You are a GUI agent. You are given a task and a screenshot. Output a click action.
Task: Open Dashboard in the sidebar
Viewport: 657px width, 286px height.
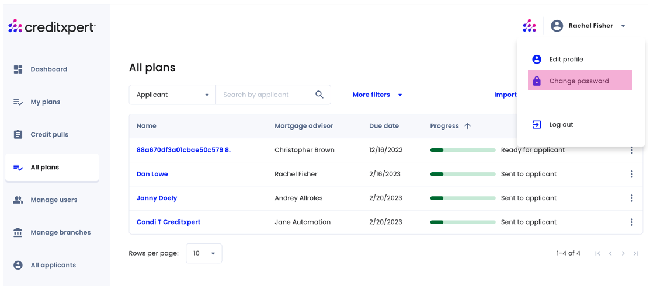pyautogui.click(x=52, y=69)
